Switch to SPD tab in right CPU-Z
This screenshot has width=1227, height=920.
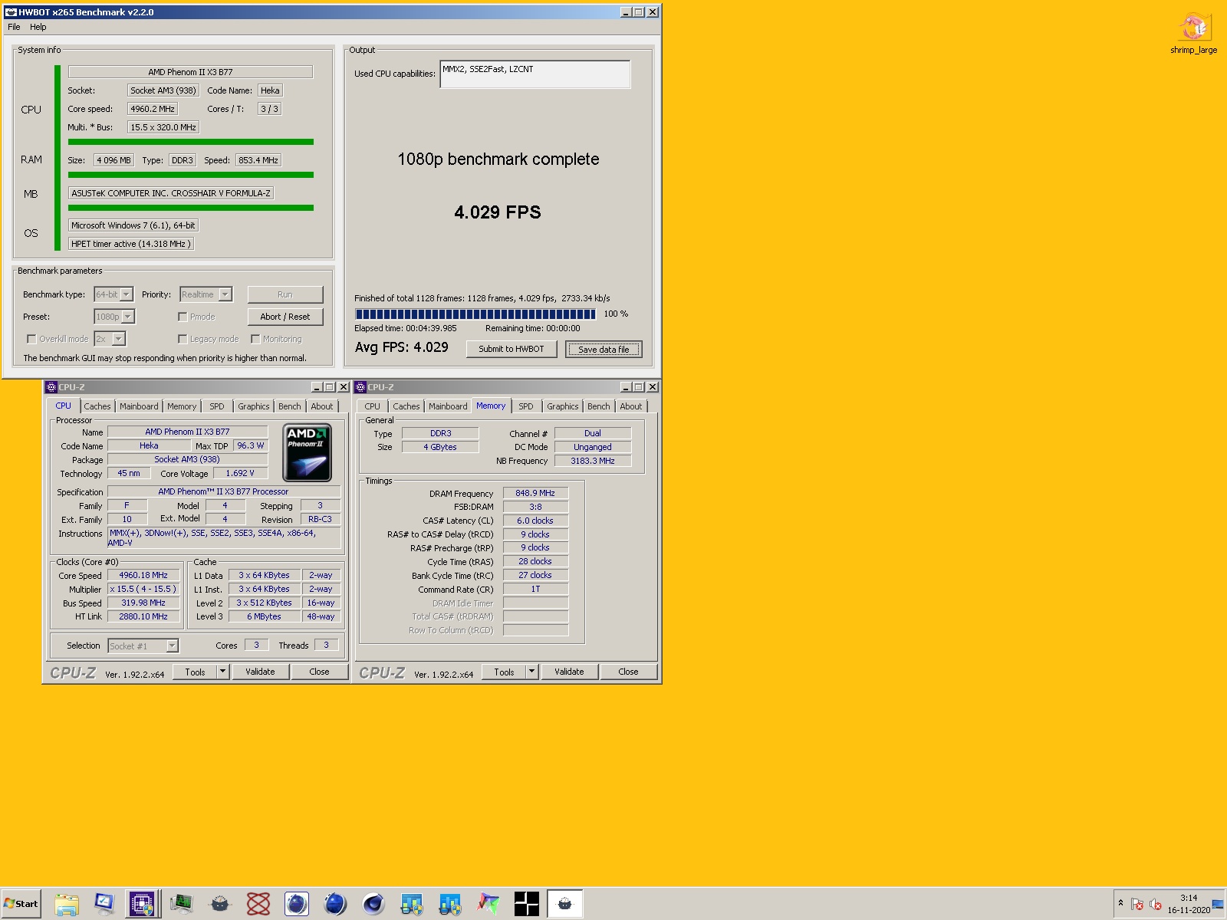(526, 406)
